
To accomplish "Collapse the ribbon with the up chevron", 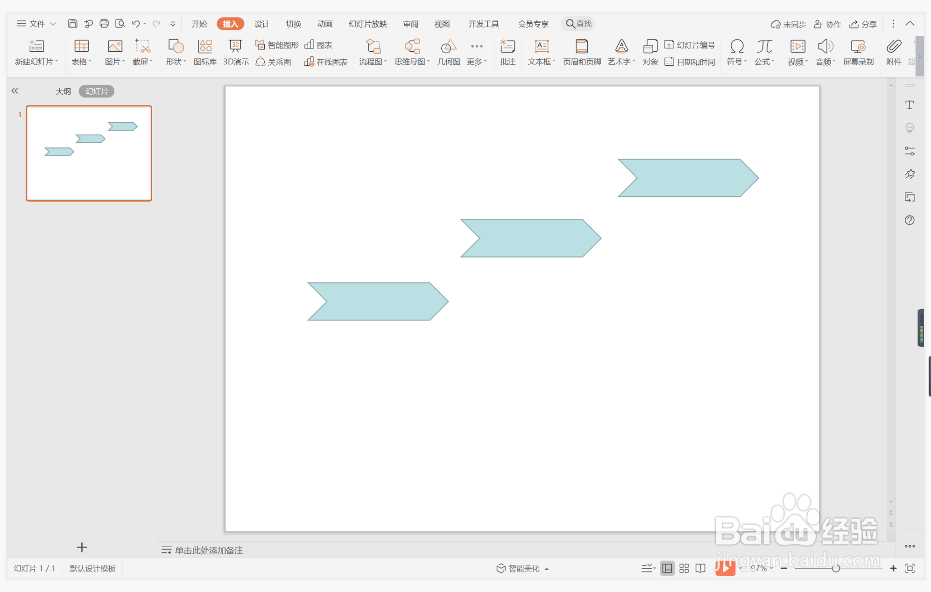I will click(910, 24).
